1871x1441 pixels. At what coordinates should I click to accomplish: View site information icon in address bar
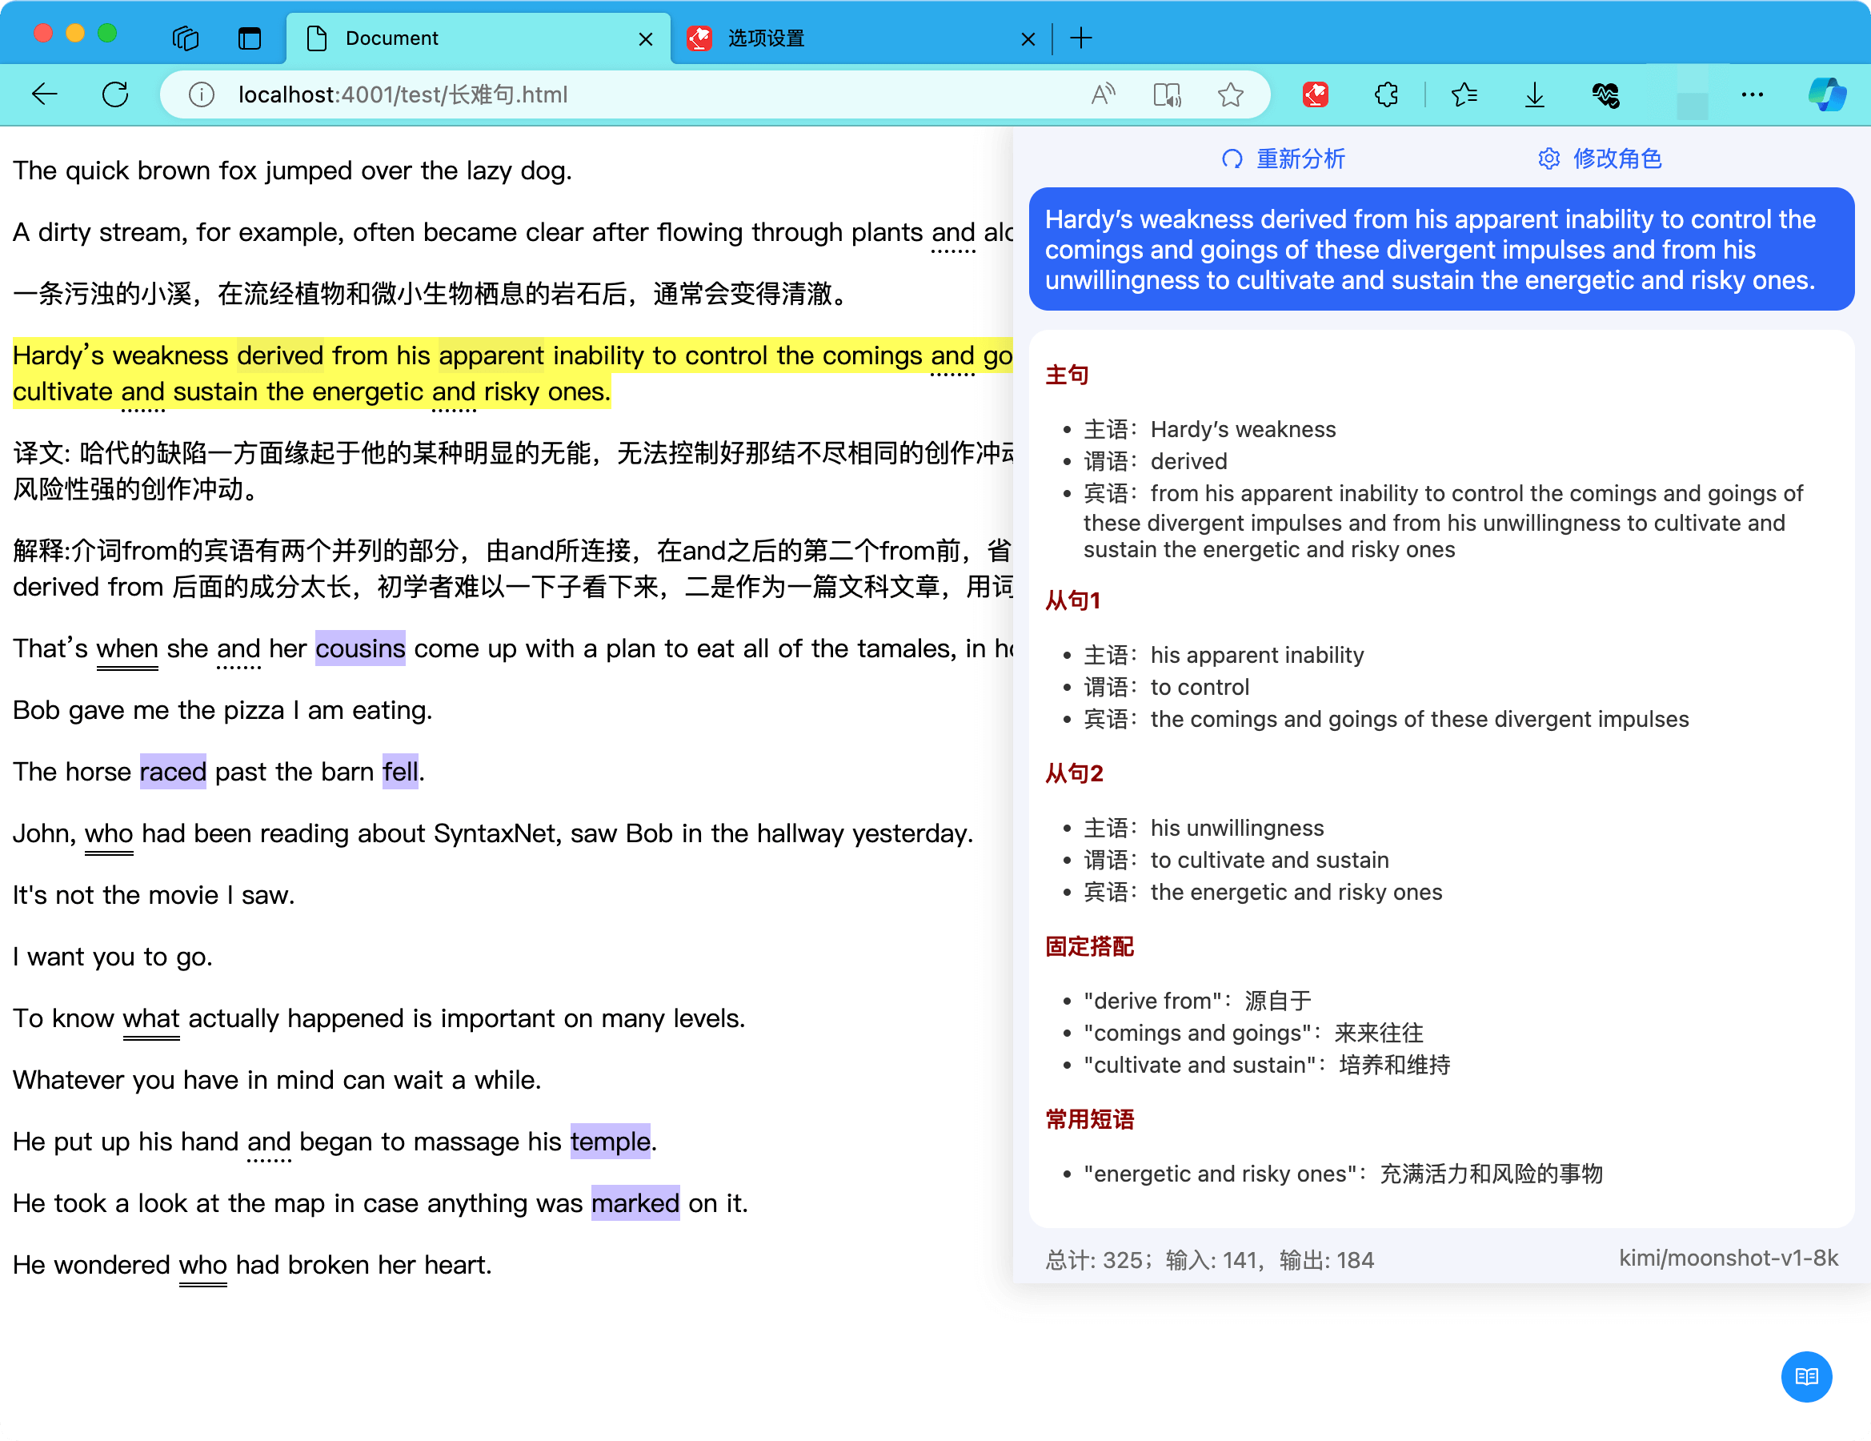coord(200,94)
